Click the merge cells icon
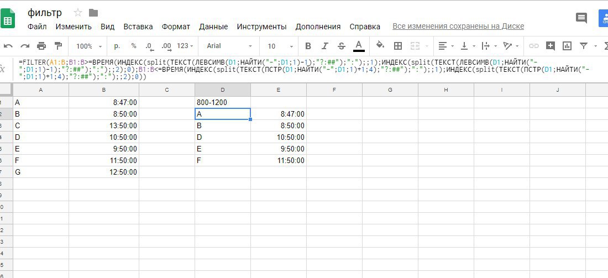The image size is (608, 278). (x=415, y=46)
